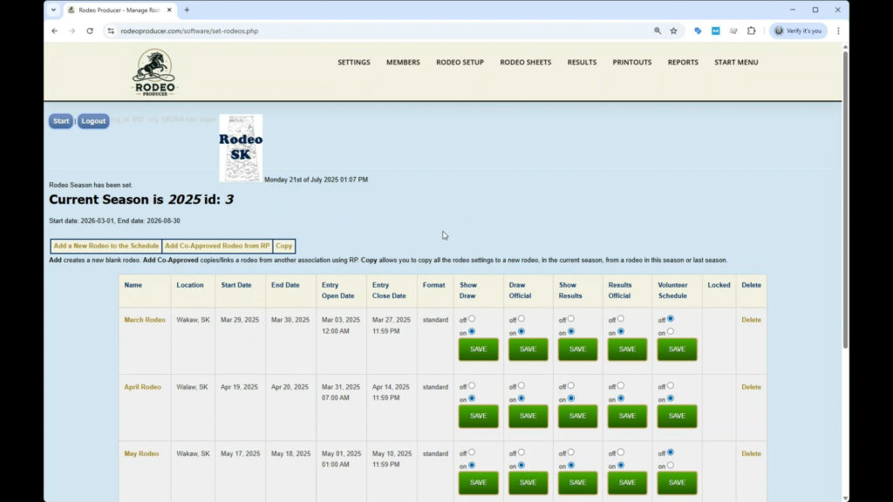893x502 pixels.
Task: Set April Rodeo Results Official to off
Action: click(x=621, y=385)
